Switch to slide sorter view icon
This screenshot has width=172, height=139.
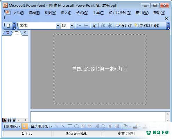[x=9, y=120]
